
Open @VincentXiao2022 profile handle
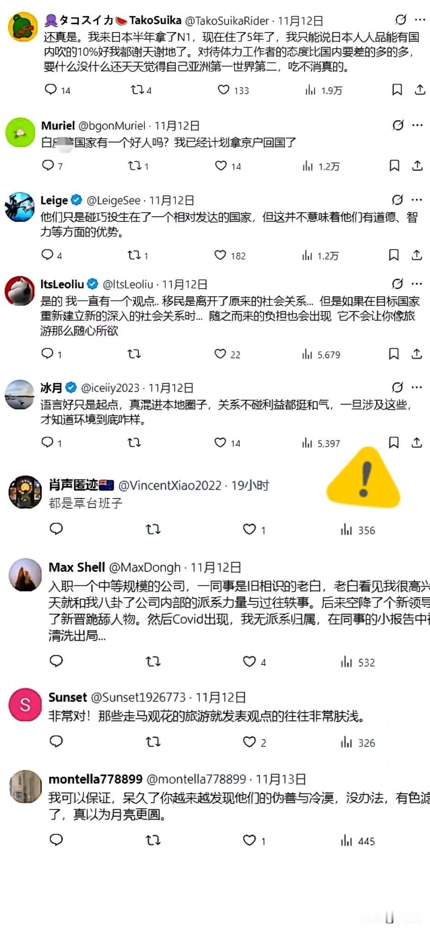(170, 486)
